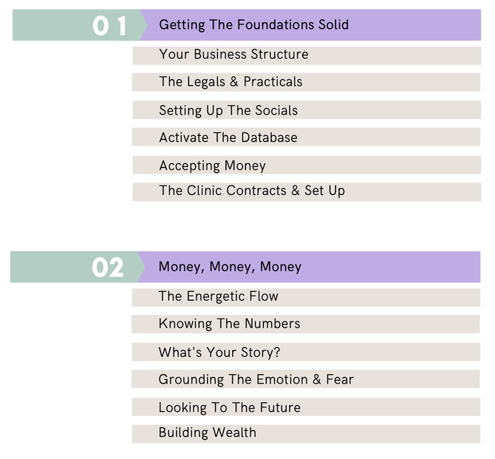This screenshot has height=459, width=495.
Task: Select the Accepting Money item
Action: (307, 165)
